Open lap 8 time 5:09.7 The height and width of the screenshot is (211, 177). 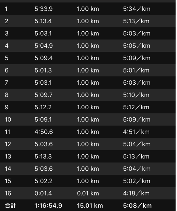[x=44, y=95]
